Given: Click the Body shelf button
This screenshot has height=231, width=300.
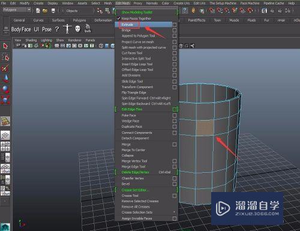Looking at the screenshot, I should (x=16, y=29).
